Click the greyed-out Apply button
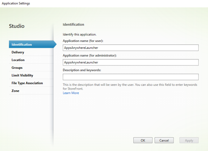208x151 pixels. point(189,140)
